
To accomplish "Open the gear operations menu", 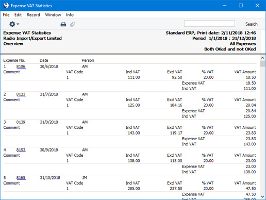I will click(x=14, y=24).
